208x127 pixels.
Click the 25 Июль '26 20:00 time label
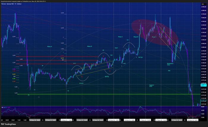tap(82, 120)
